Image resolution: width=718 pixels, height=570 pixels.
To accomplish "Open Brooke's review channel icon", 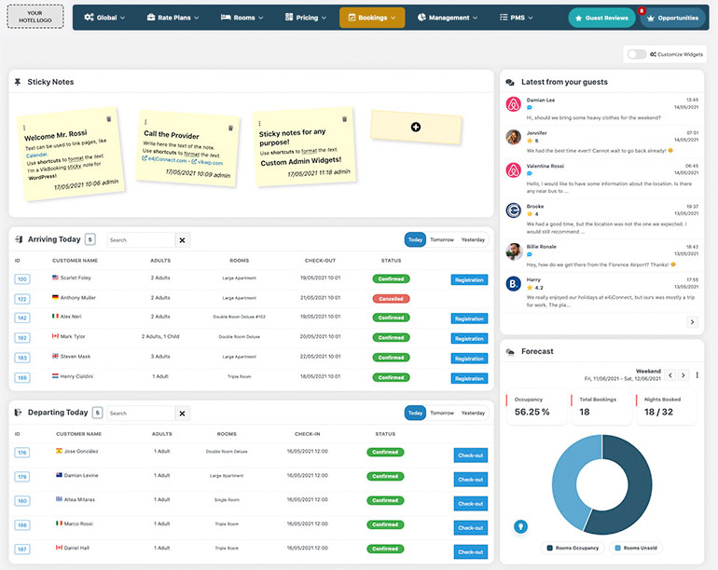I will [x=513, y=210].
